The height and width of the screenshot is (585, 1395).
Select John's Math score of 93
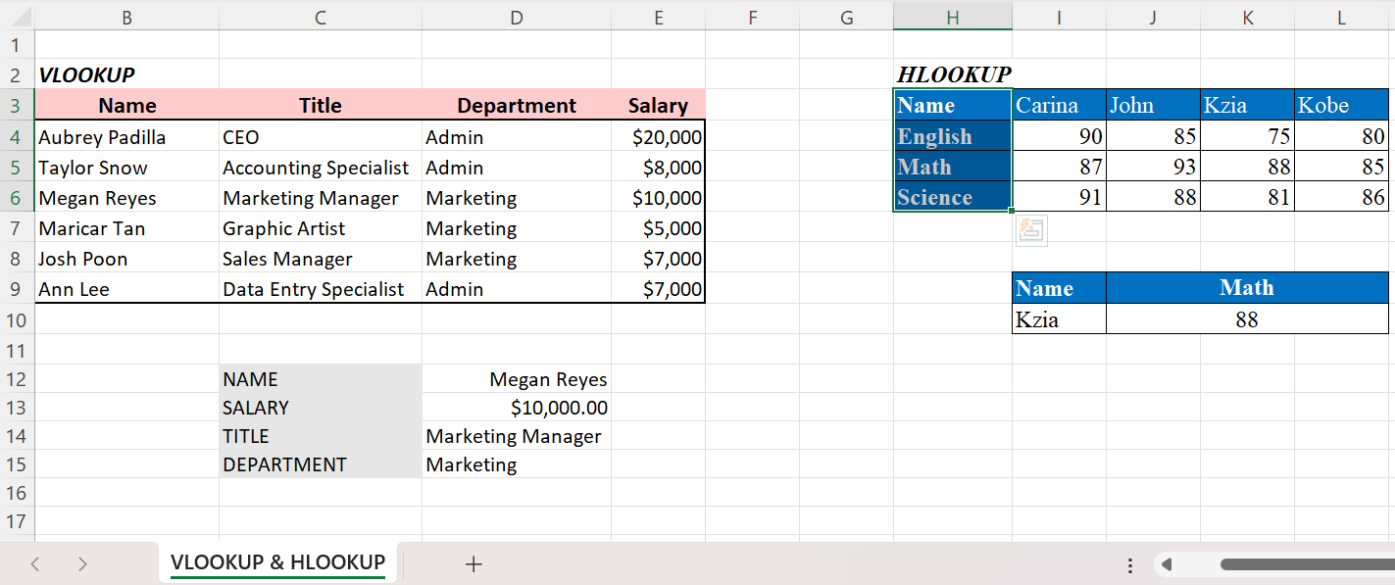pyautogui.click(x=1153, y=167)
